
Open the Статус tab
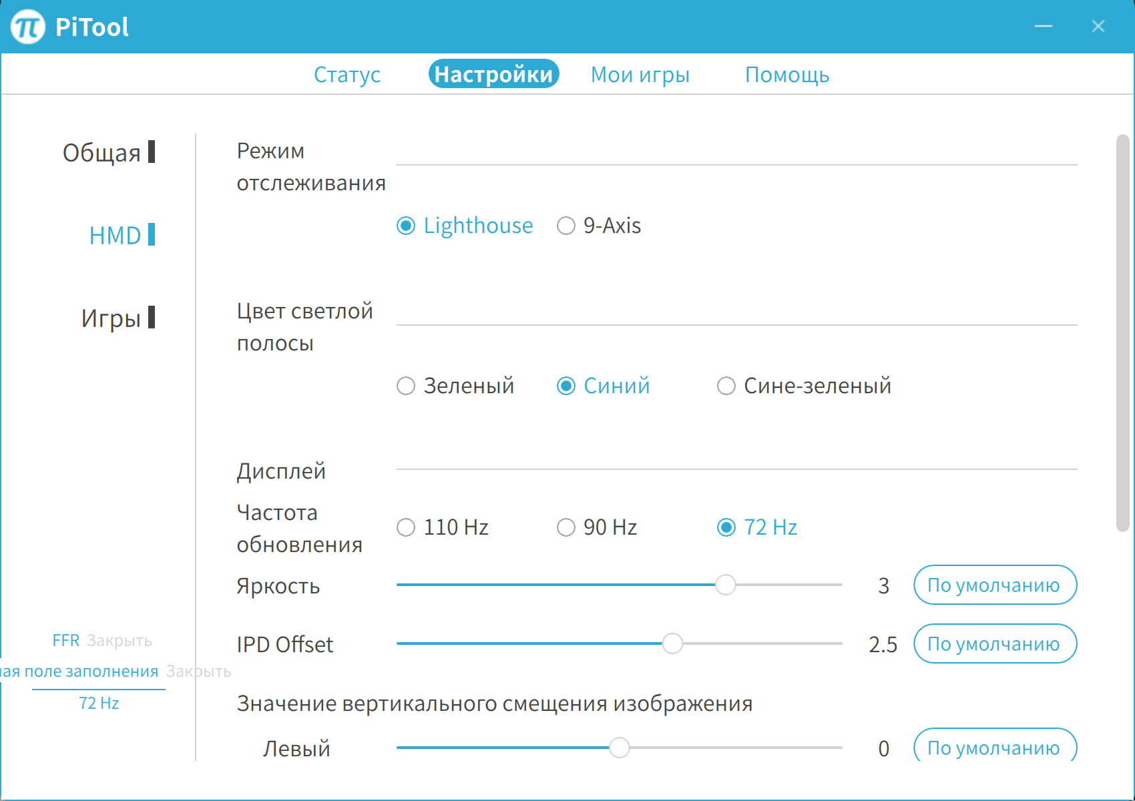[x=347, y=75]
